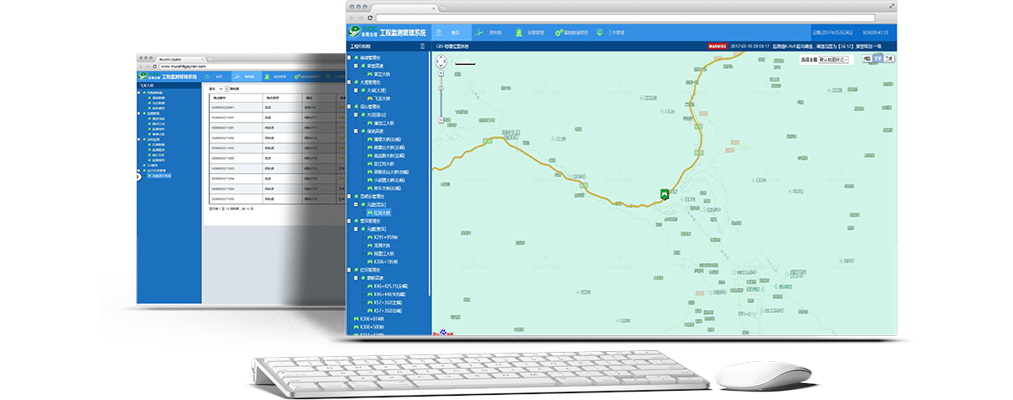1013x400 pixels.
Task: Click the red WARNING badge
Action: (x=717, y=46)
